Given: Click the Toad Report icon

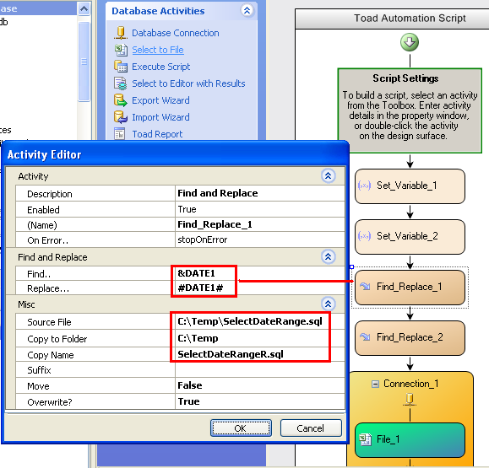Looking at the screenshot, I should coord(120,134).
